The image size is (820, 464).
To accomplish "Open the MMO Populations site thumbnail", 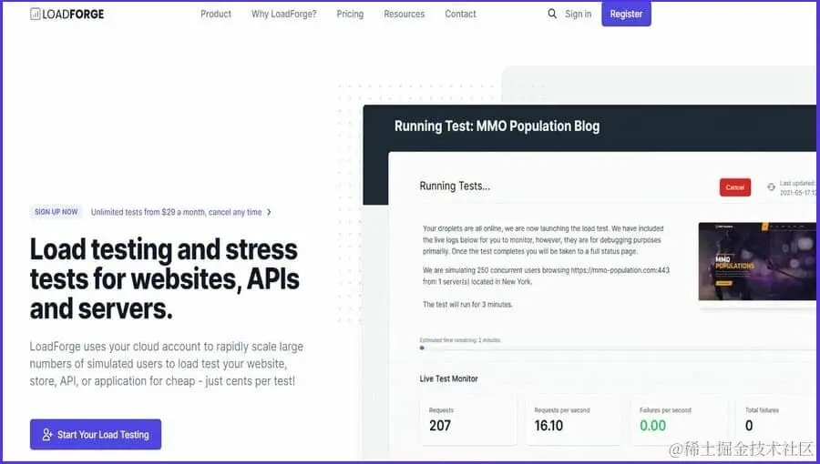I will click(757, 261).
